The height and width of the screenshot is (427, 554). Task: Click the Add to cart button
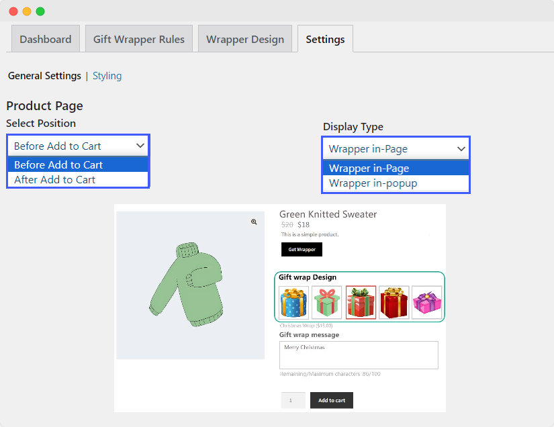click(x=332, y=400)
